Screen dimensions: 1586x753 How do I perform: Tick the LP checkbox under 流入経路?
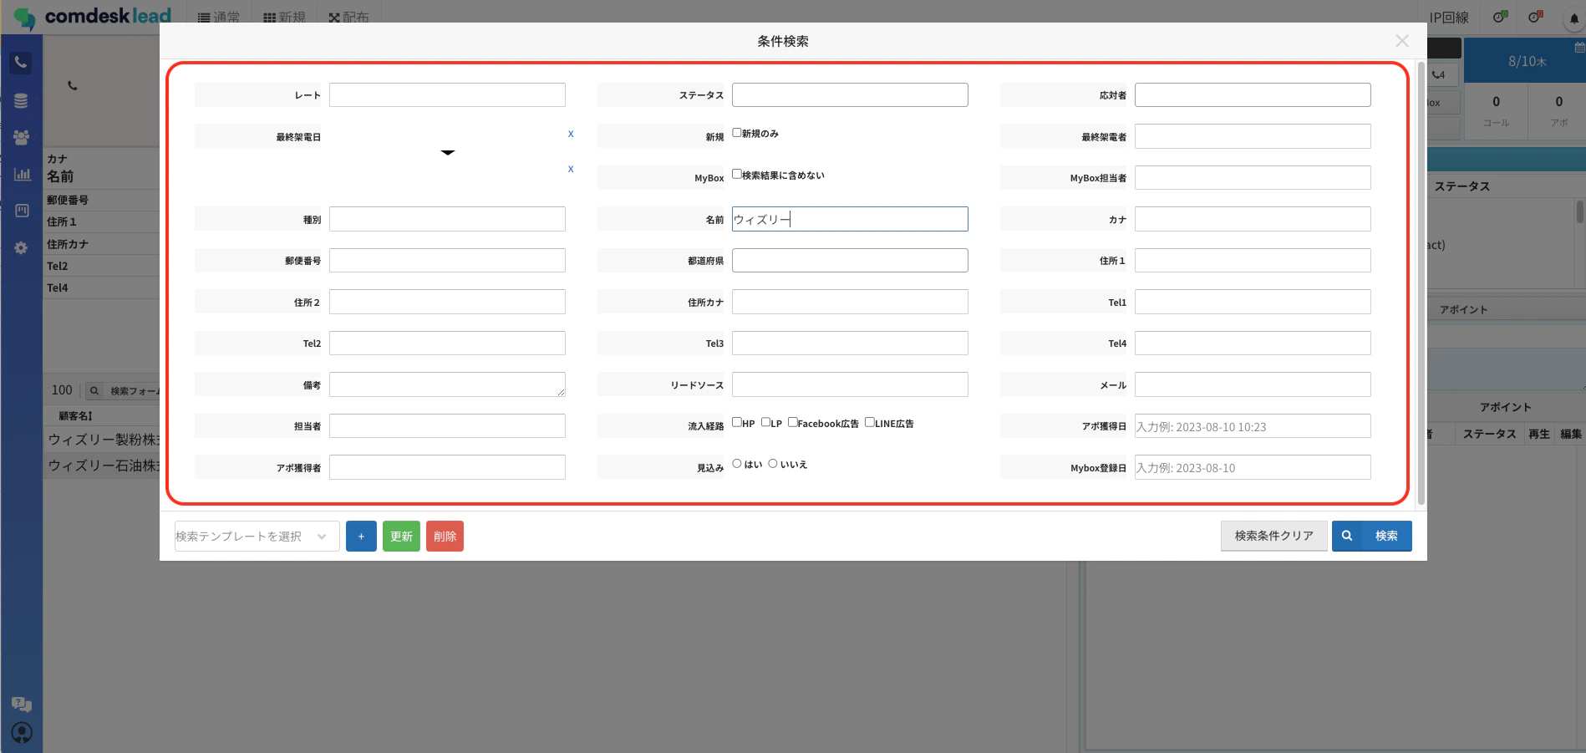pyautogui.click(x=765, y=422)
